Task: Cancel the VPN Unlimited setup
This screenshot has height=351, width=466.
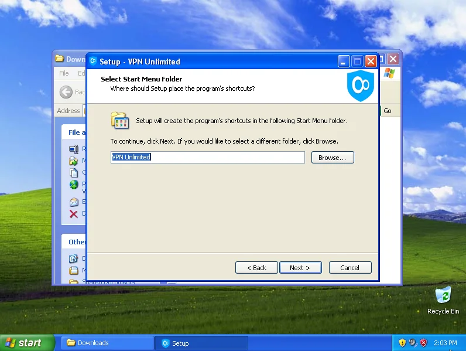Action: point(349,268)
